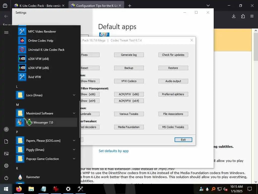Jump to letter L in app list

click(x=17, y=87)
